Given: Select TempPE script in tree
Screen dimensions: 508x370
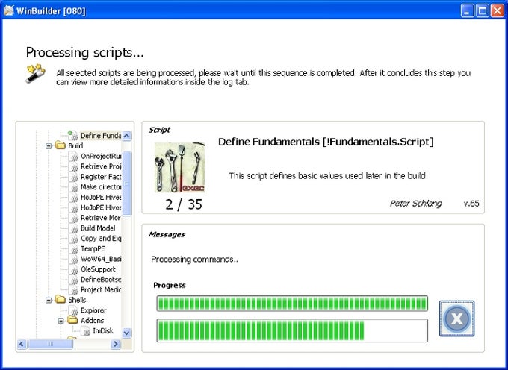Looking at the screenshot, I should 93,248.
